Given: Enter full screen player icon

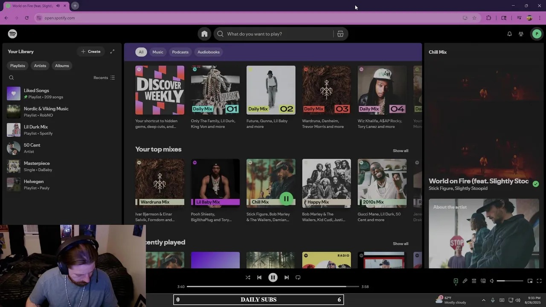Looking at the screenshot, I should point(539,281).
